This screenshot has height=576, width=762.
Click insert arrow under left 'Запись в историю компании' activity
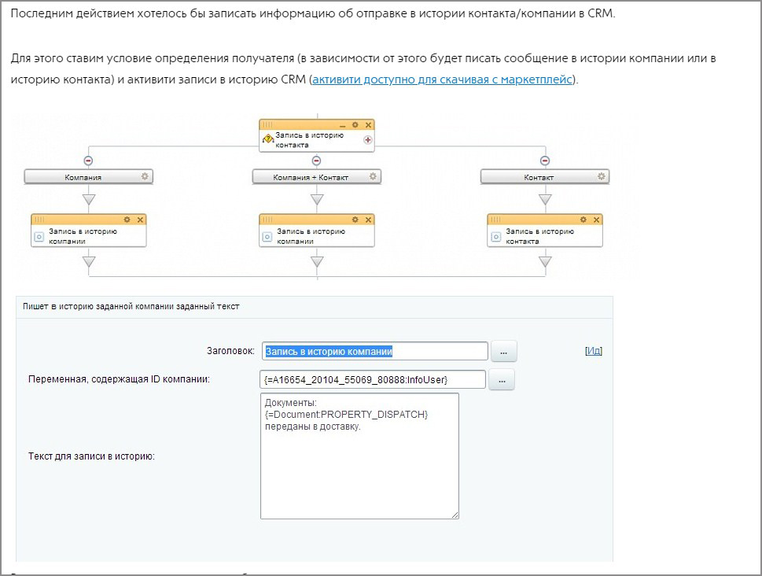[89, 262]
